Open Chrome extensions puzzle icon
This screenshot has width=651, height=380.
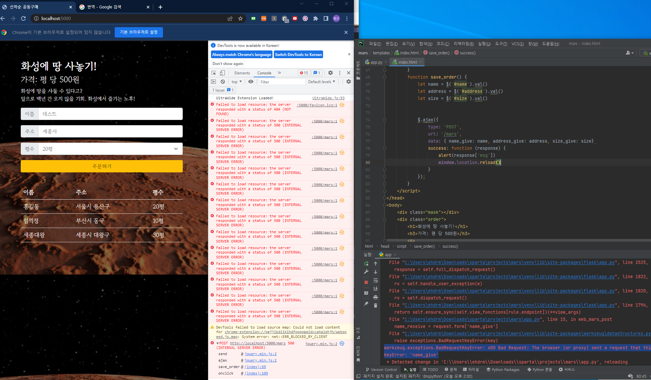[x=315, y=18]
